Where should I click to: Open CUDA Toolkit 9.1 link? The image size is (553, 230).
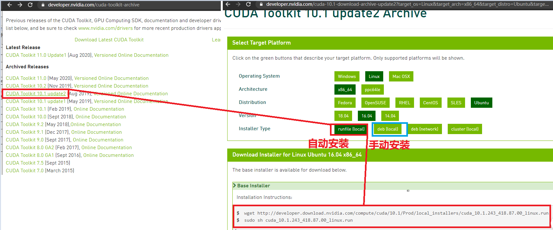click(25, 132)
